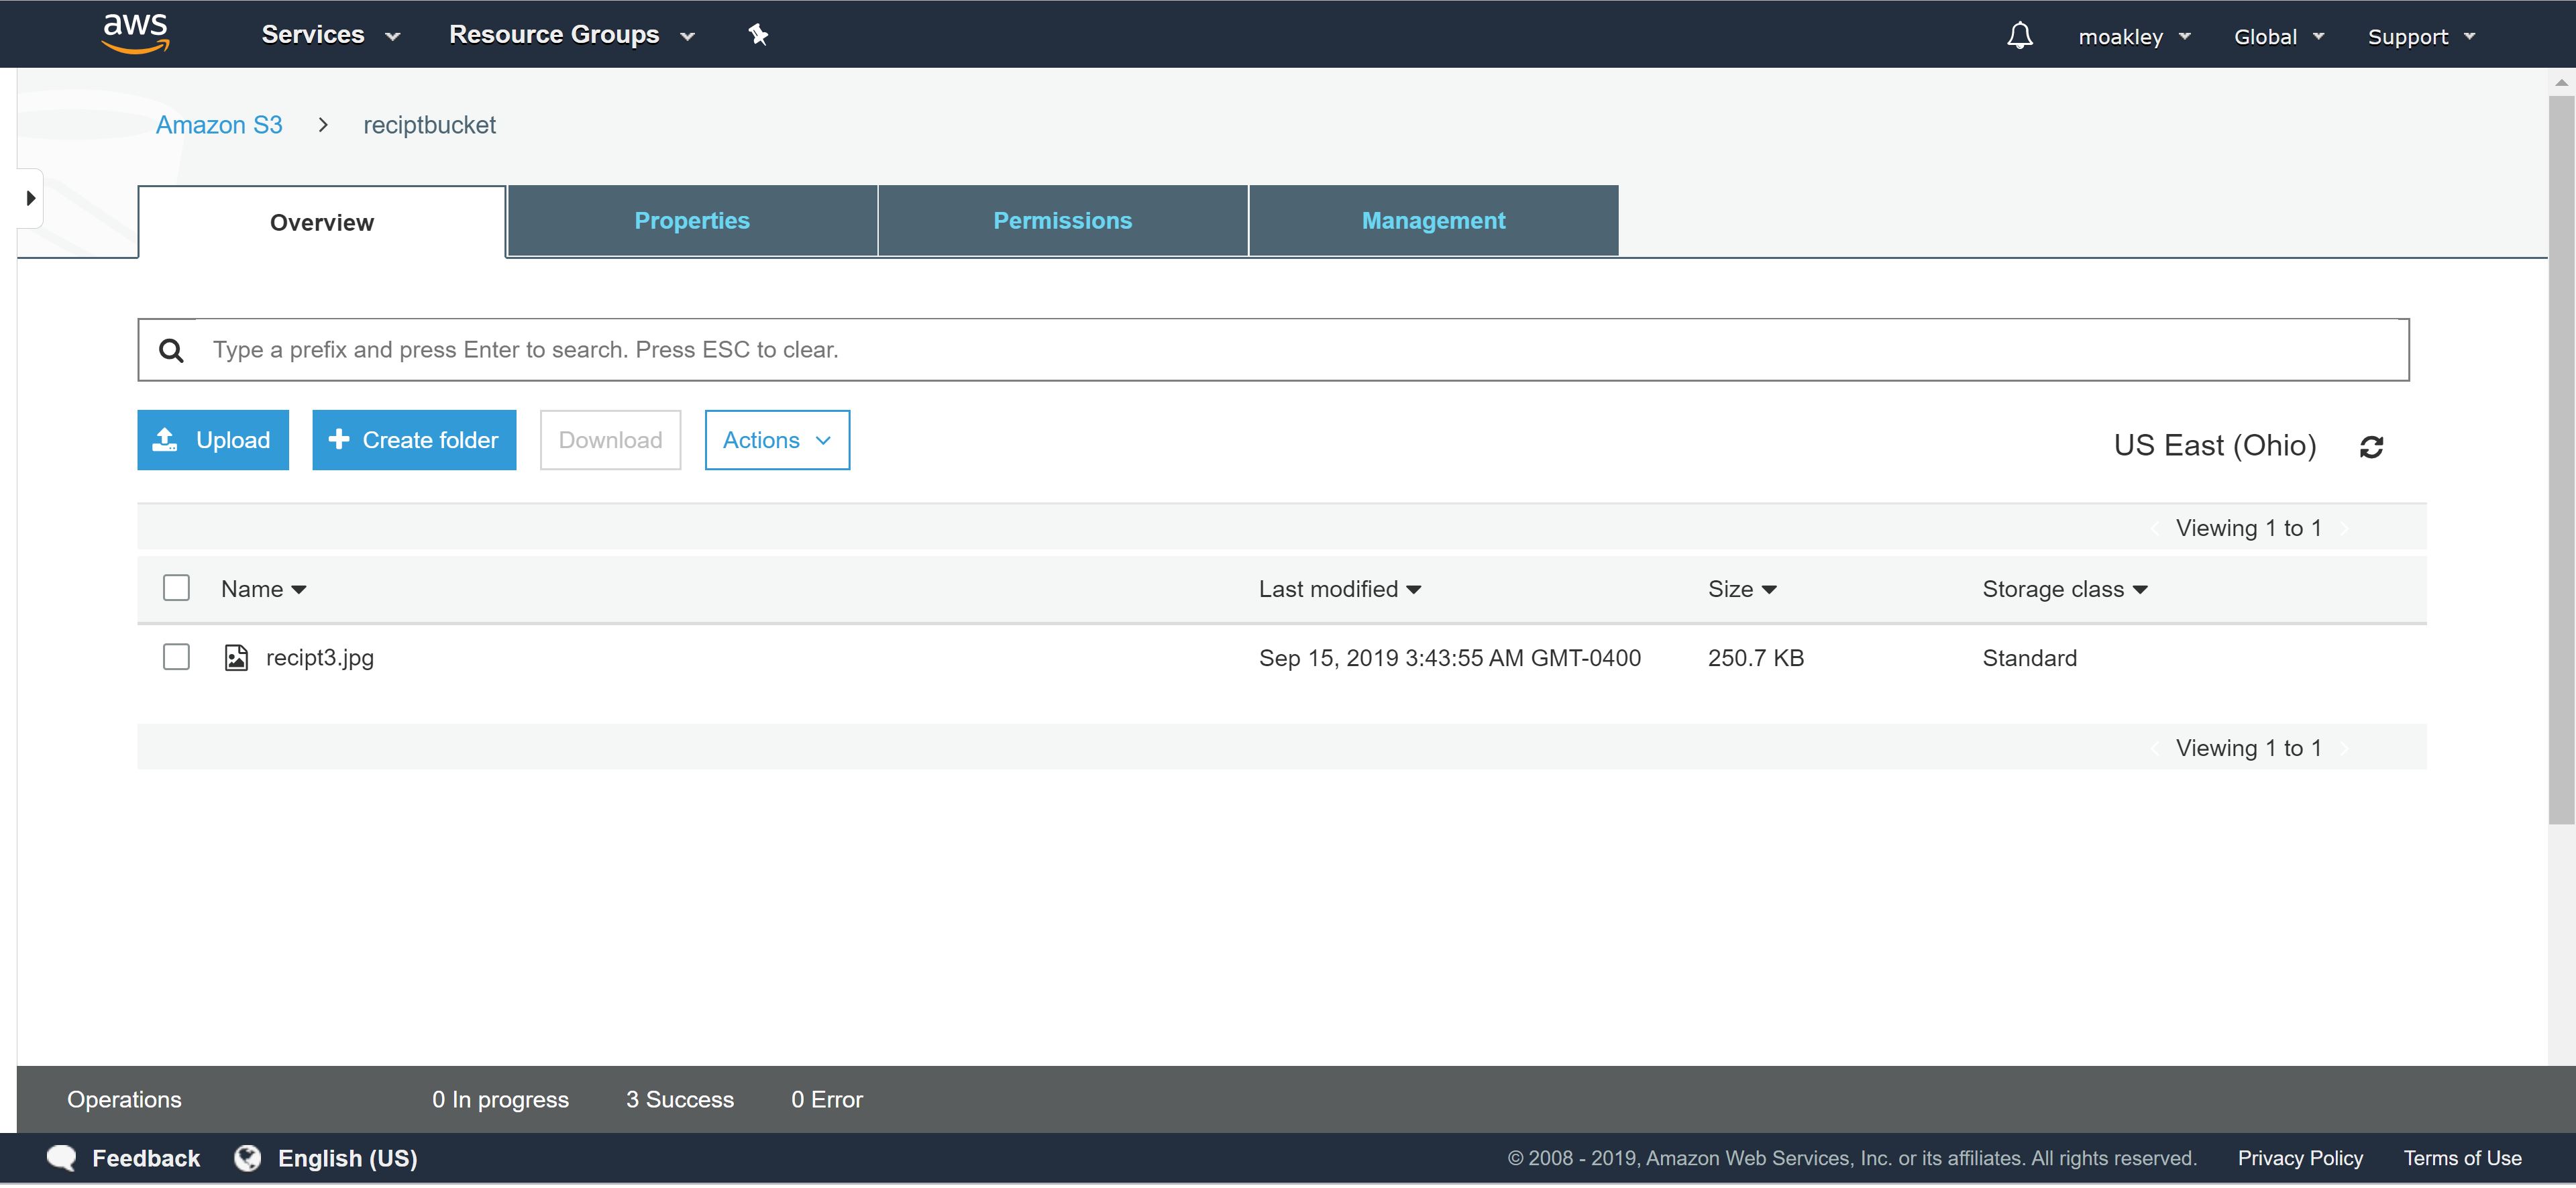Tick the select-all checkbox in header
The width and height of the screenshot is (2576, 1188).
coord(176,588)
